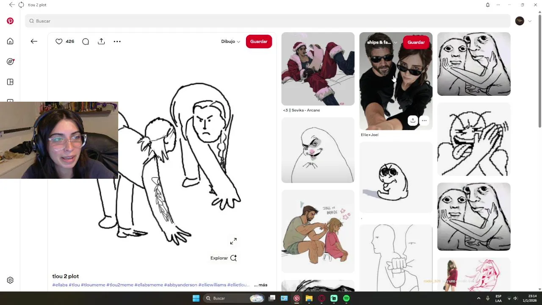Open the pink sketch girl pin
Screen dimensions: 542x305
pyautogui.click(x=474, y=274)
